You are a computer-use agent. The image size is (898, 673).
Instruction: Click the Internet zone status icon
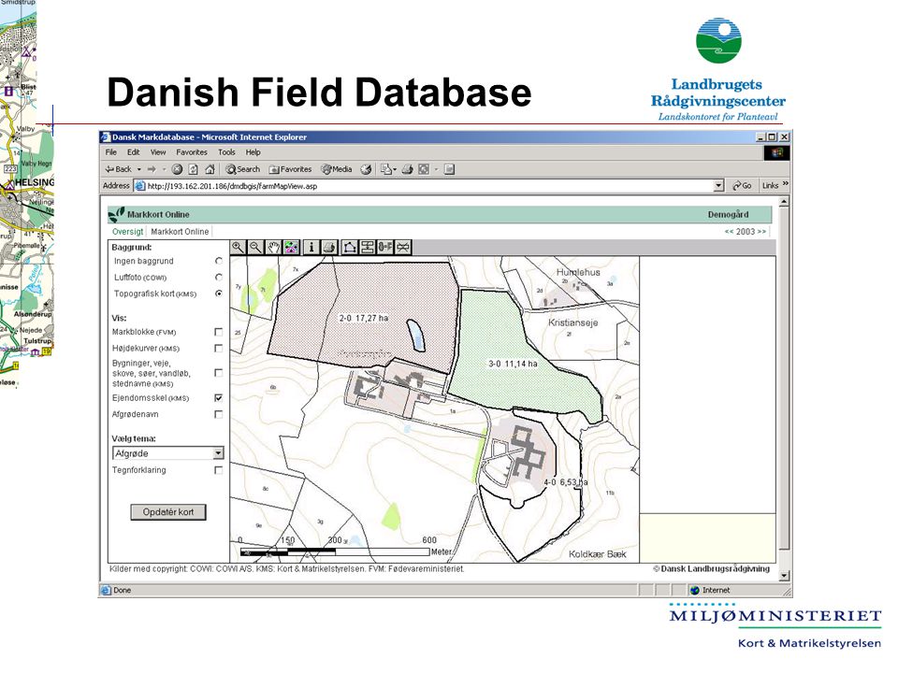coord(695,590)
